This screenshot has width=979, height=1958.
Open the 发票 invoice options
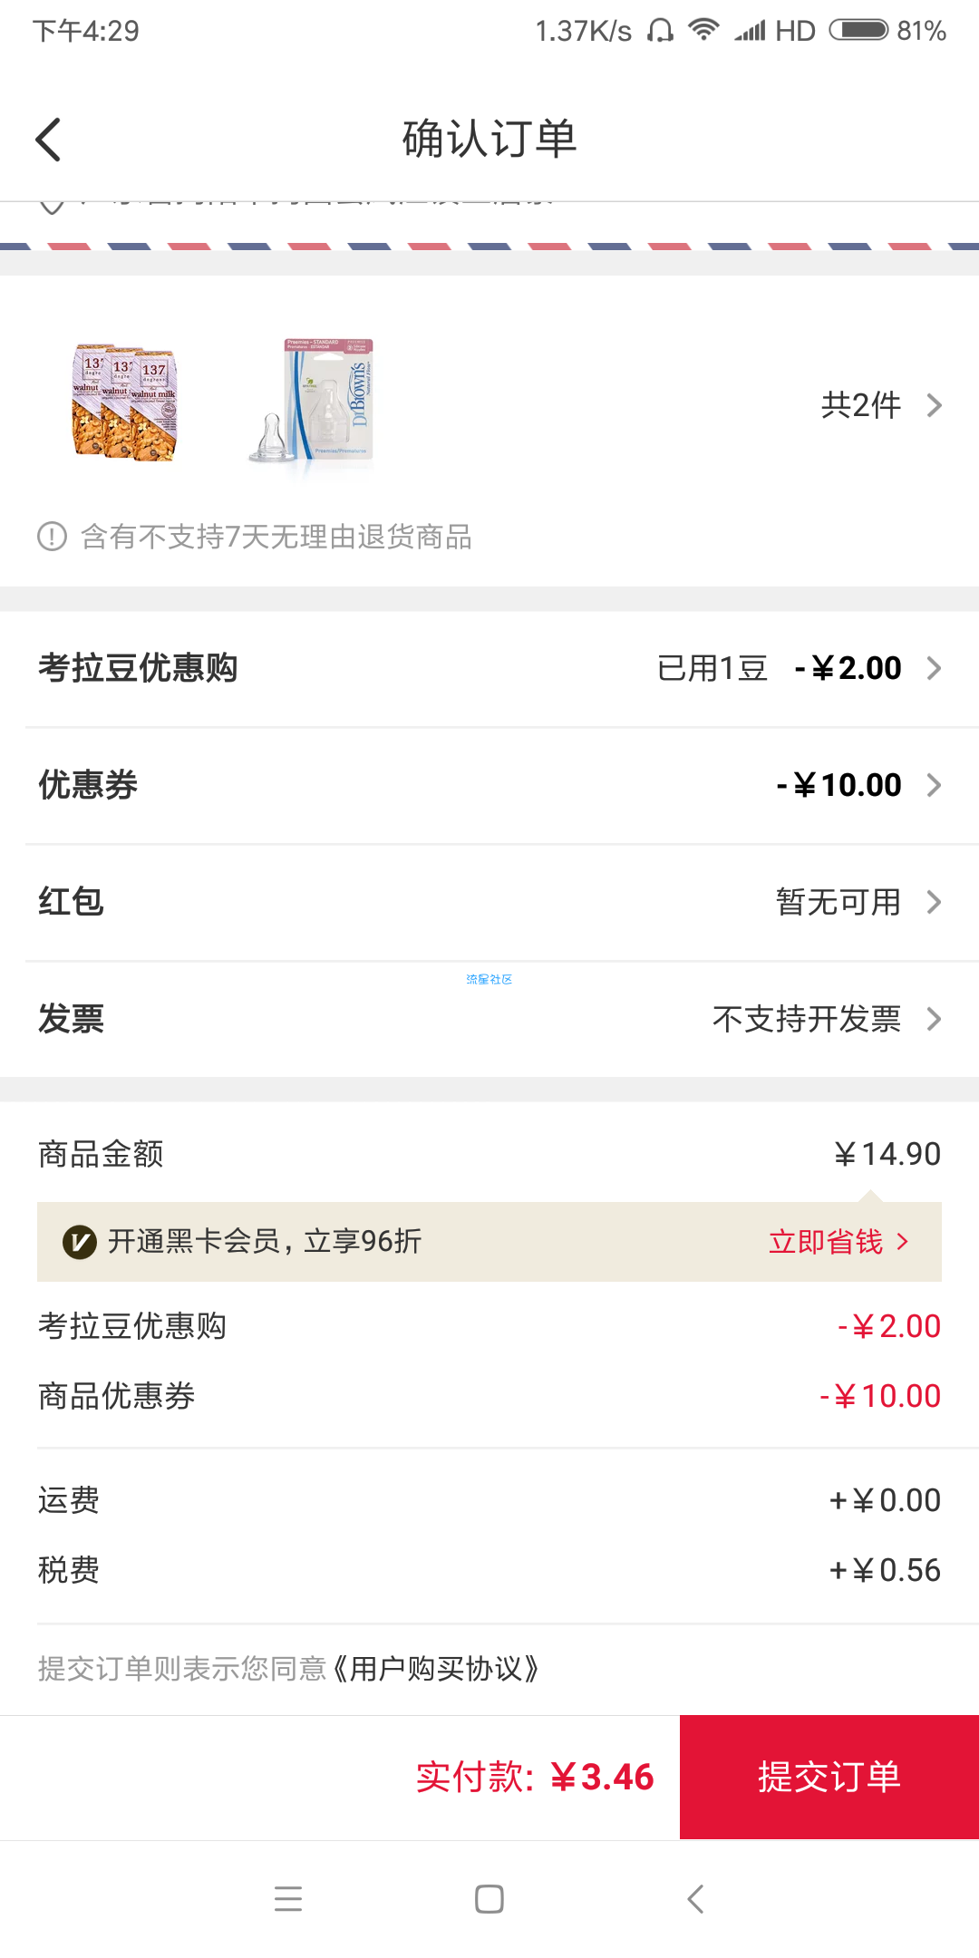(489, 1019)
